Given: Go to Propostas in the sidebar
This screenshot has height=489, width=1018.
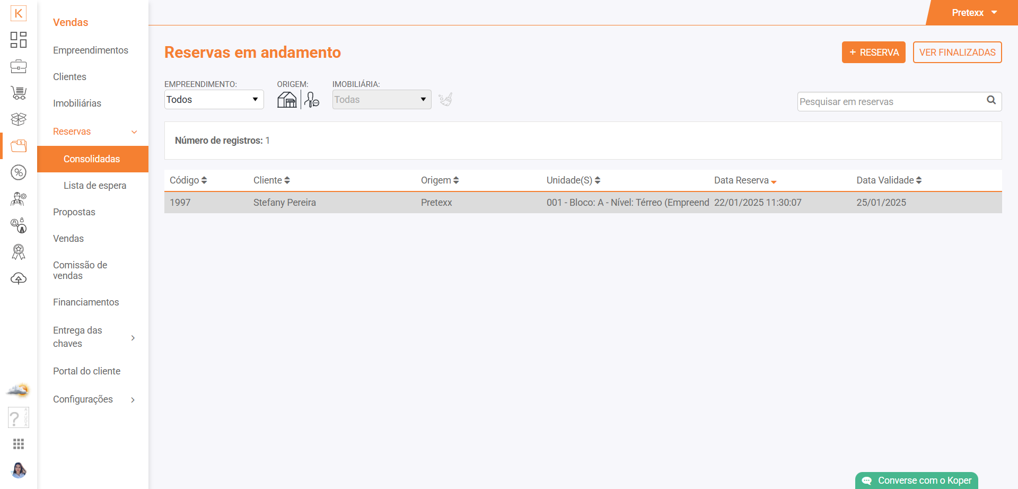Looking at the screenshot, I should (74, 212).
